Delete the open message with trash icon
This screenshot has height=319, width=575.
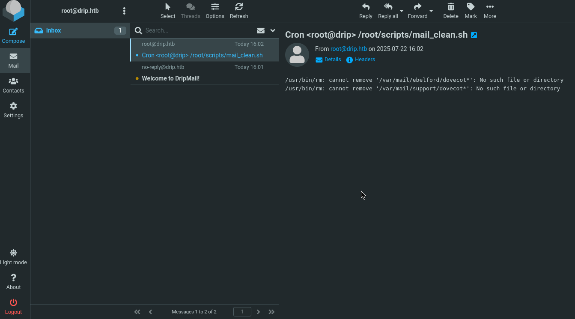tap(451, 7)
